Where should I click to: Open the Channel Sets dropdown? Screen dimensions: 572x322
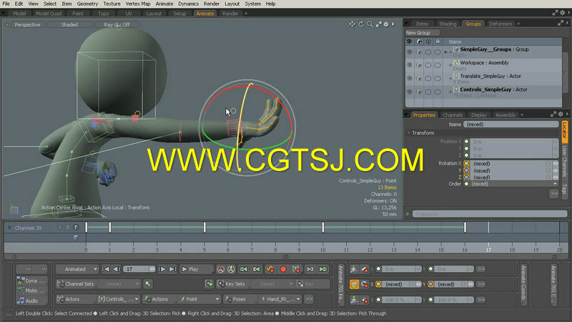[x=119, y=283]
